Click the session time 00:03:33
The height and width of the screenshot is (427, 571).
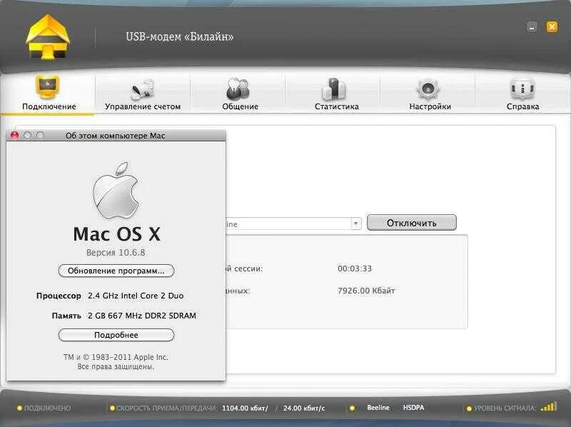tap(355, 268)
